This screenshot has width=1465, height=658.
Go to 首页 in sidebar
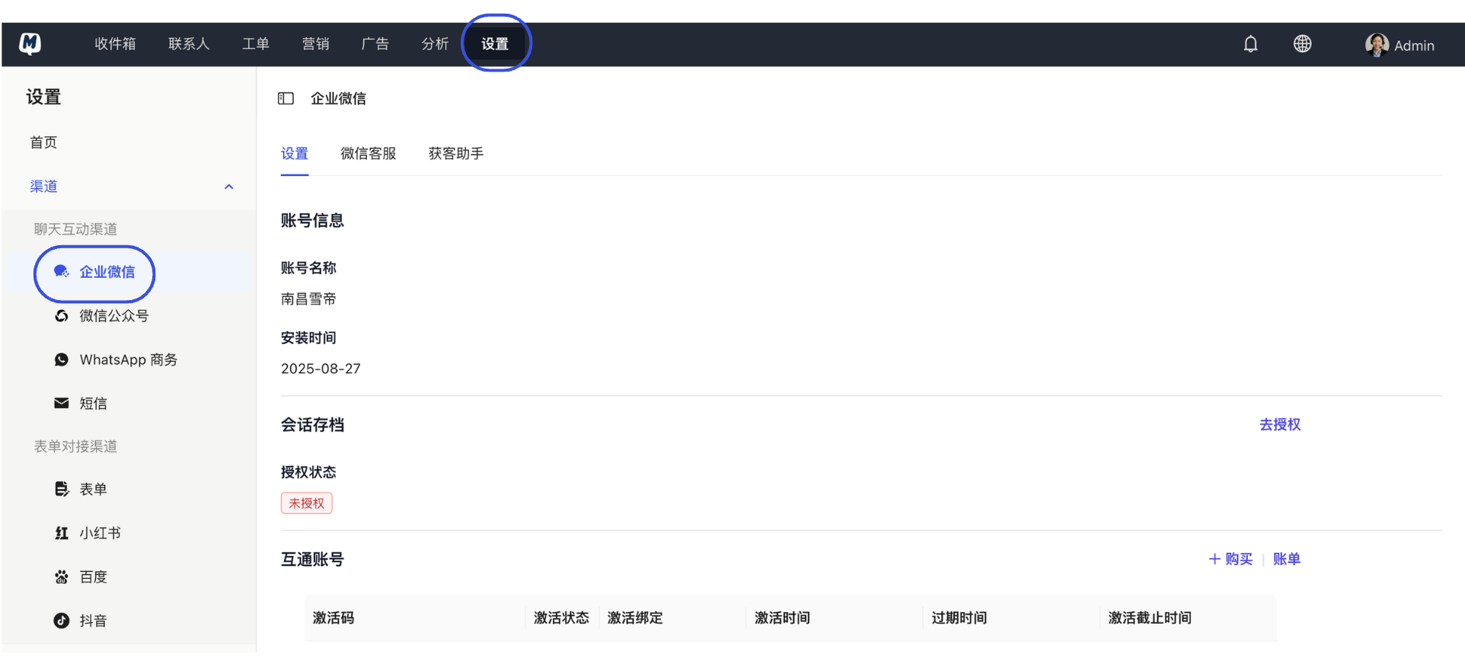pos(43,142)
